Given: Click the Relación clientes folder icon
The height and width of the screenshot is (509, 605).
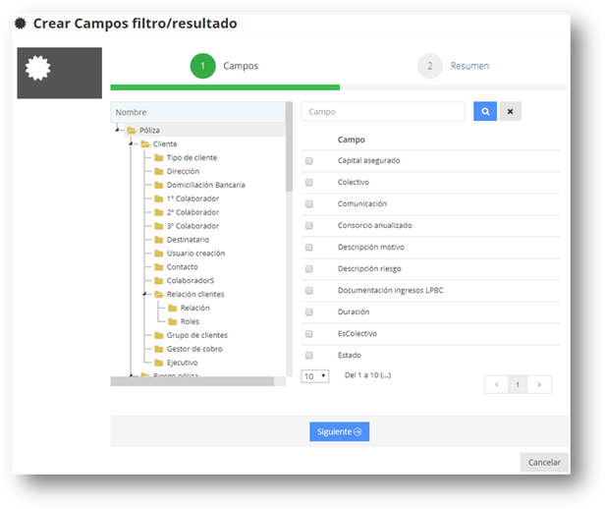Looking at the screenshot, I should click(x=159, y=295).
